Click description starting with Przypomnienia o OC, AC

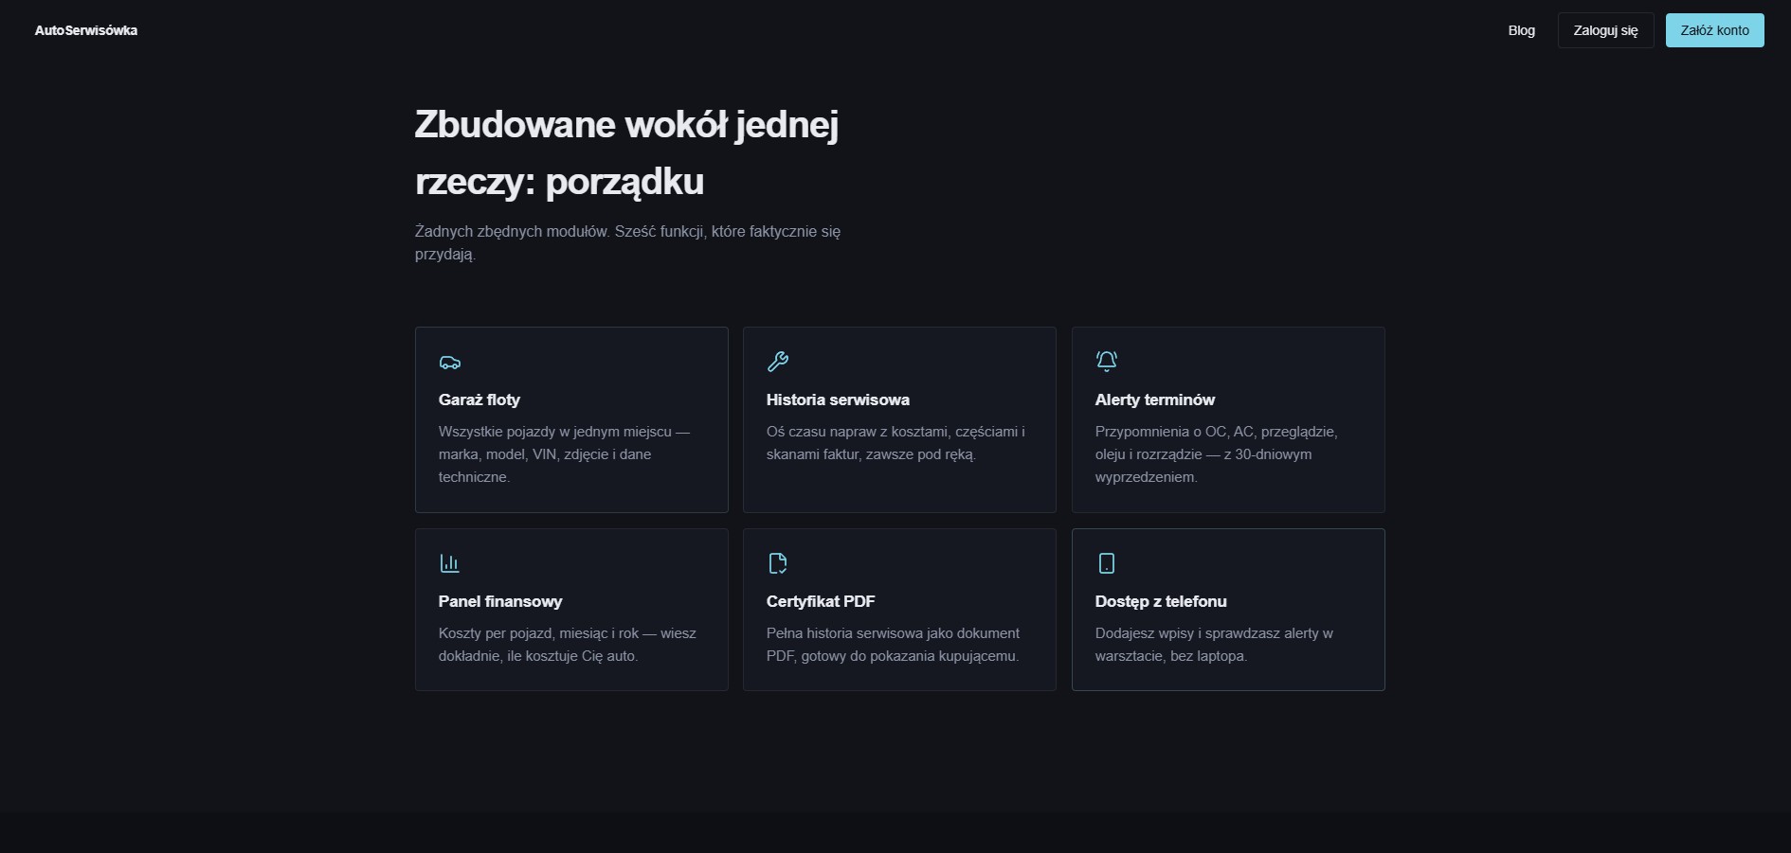[x=1217, y=454]
